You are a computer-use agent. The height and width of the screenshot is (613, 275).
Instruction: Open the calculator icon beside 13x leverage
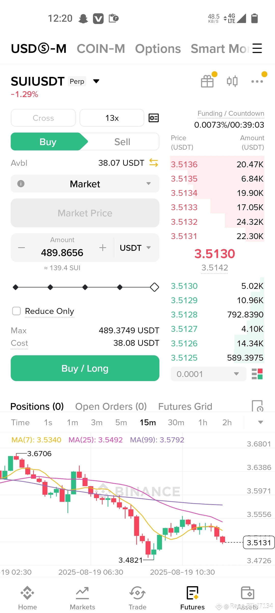tap(154, 118)
